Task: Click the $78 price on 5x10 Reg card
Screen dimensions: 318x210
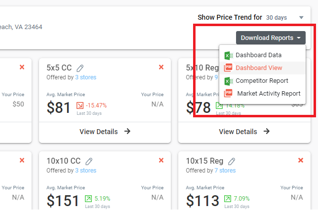Action: tap(199, 107)
